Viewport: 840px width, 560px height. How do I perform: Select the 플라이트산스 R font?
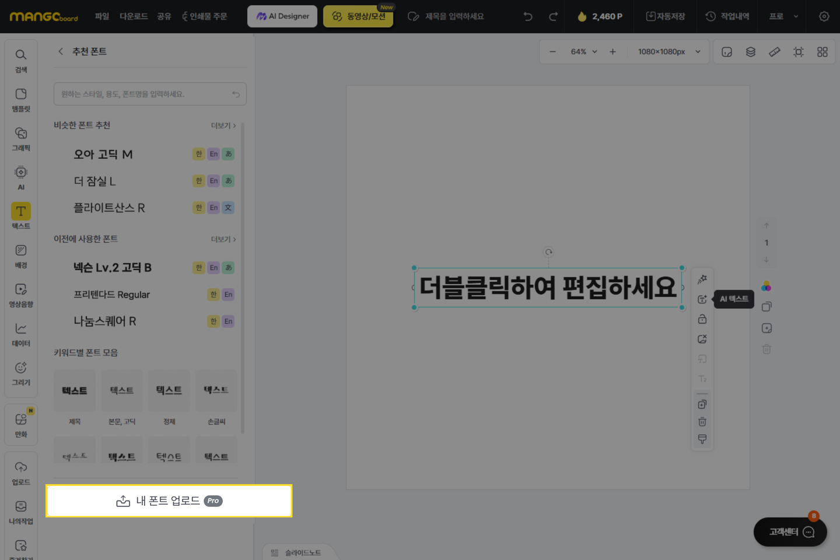[109, 208]
